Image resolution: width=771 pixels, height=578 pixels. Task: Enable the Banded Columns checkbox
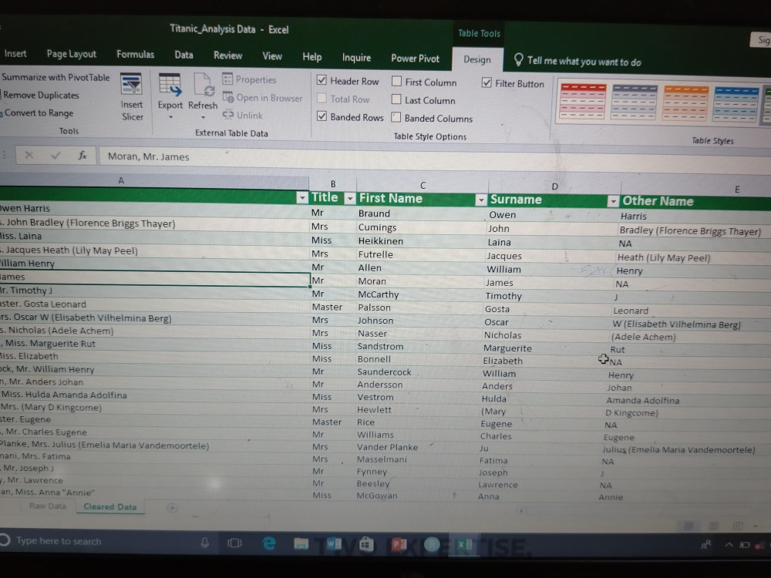point(396,117)
